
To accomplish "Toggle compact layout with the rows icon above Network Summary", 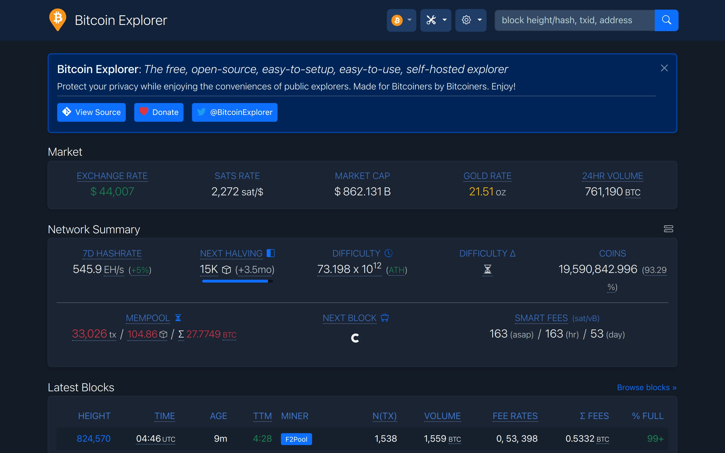I will point(669,228).
